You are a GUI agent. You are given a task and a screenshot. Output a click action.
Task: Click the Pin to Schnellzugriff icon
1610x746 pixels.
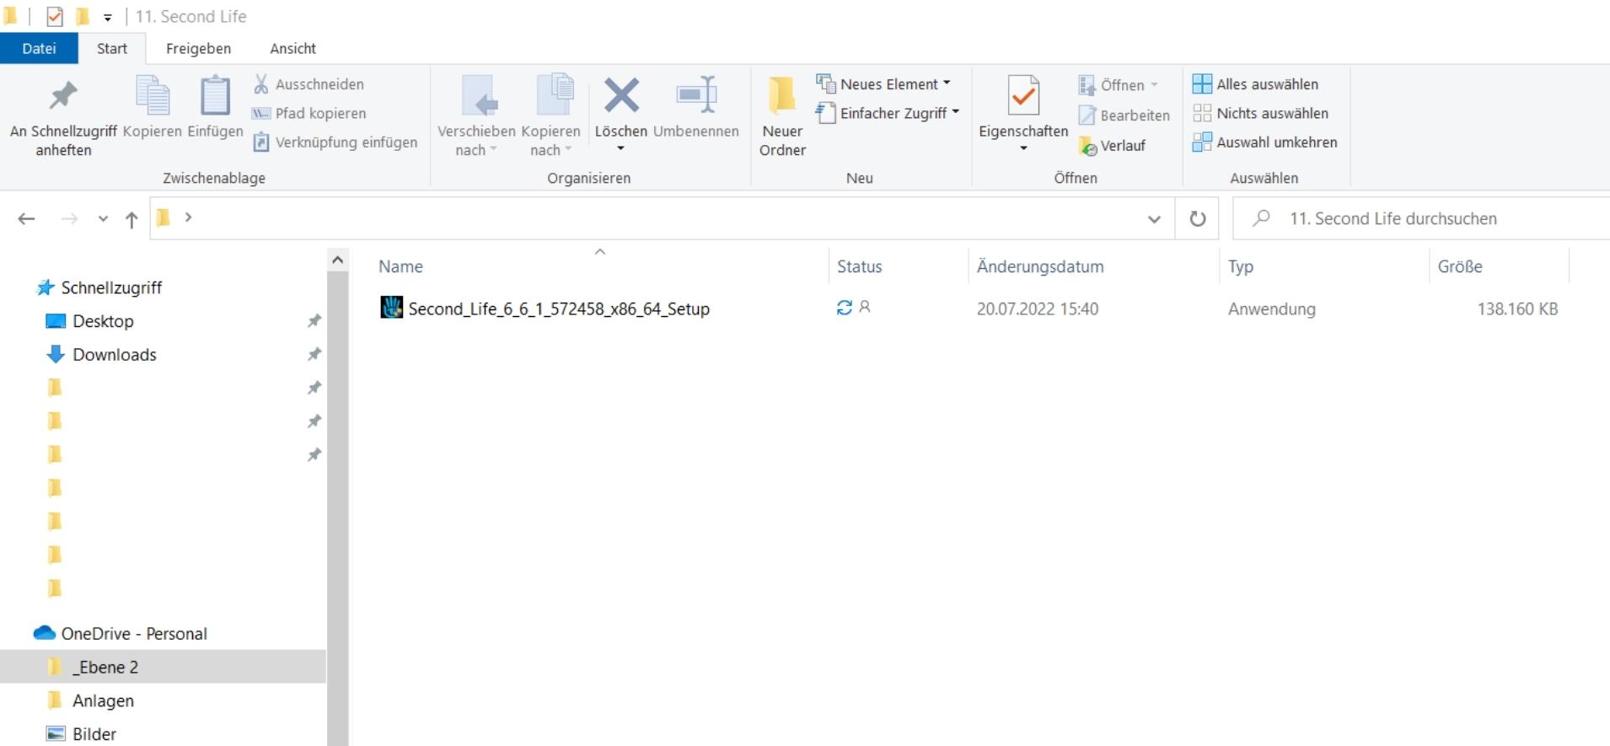(63, 96)
